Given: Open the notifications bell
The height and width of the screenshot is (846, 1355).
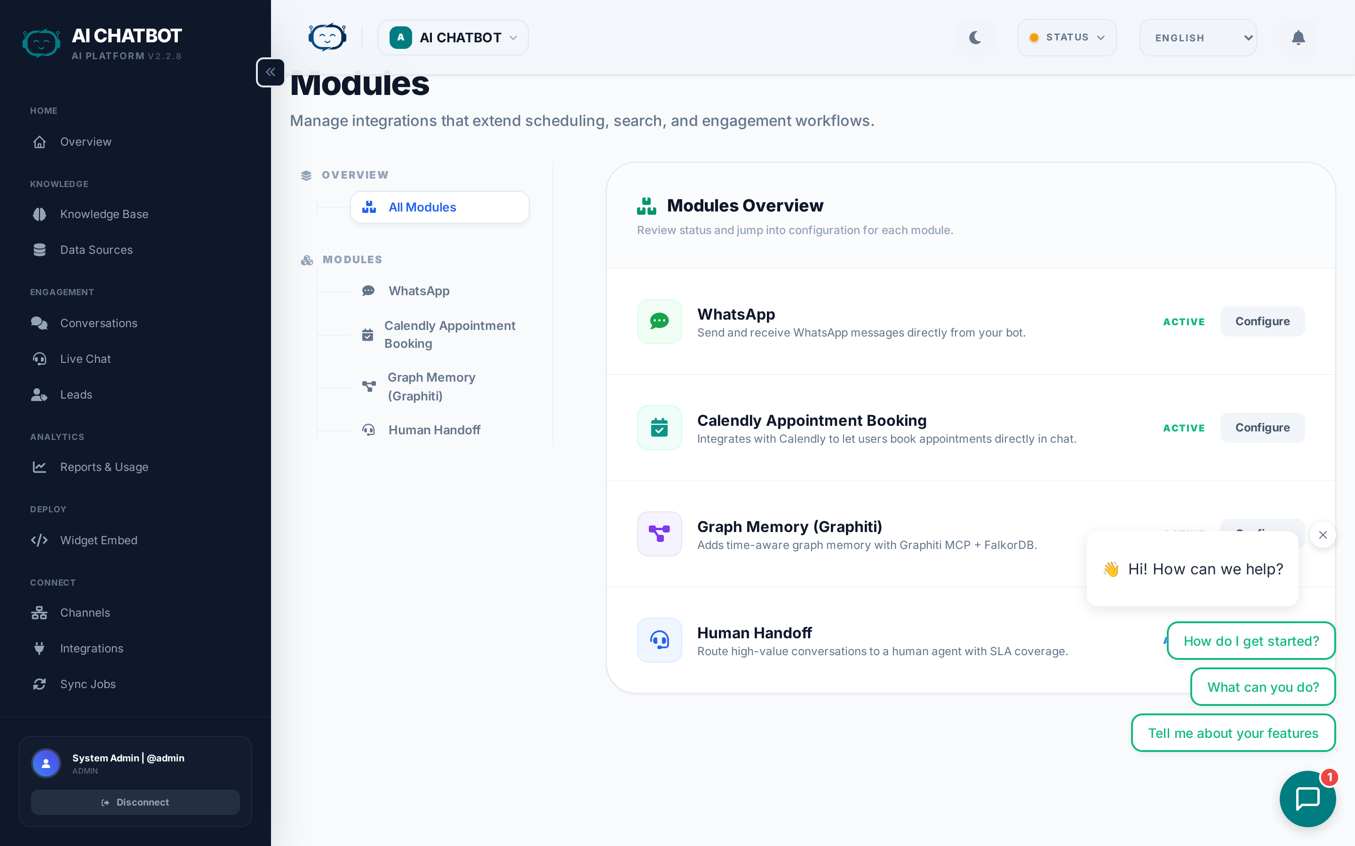Looking at the screenshot, I should (x=1298, y=38).
